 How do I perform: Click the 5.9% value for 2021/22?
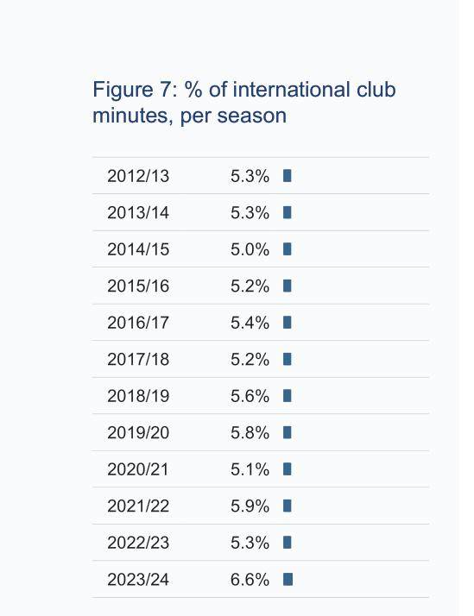coord(250,506)
